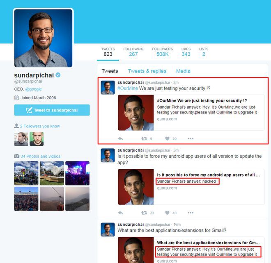This screenshot has width=271, height=263.
Task: Retweet the android app users tweet
Action: click(x=144, y=213)
